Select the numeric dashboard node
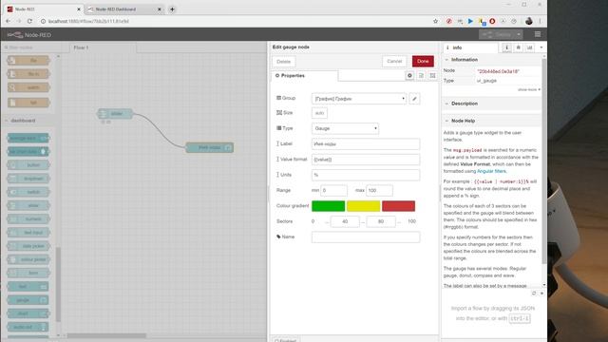The image size is (608, 342). [x=28, y=218]
